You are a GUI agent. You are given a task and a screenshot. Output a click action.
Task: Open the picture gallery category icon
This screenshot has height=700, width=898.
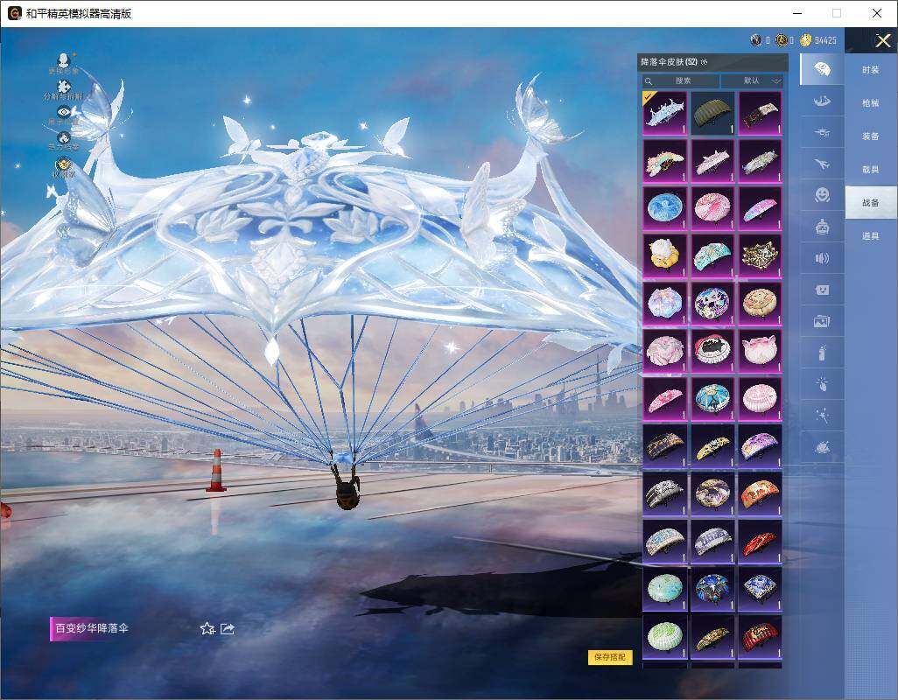point(821,322)
